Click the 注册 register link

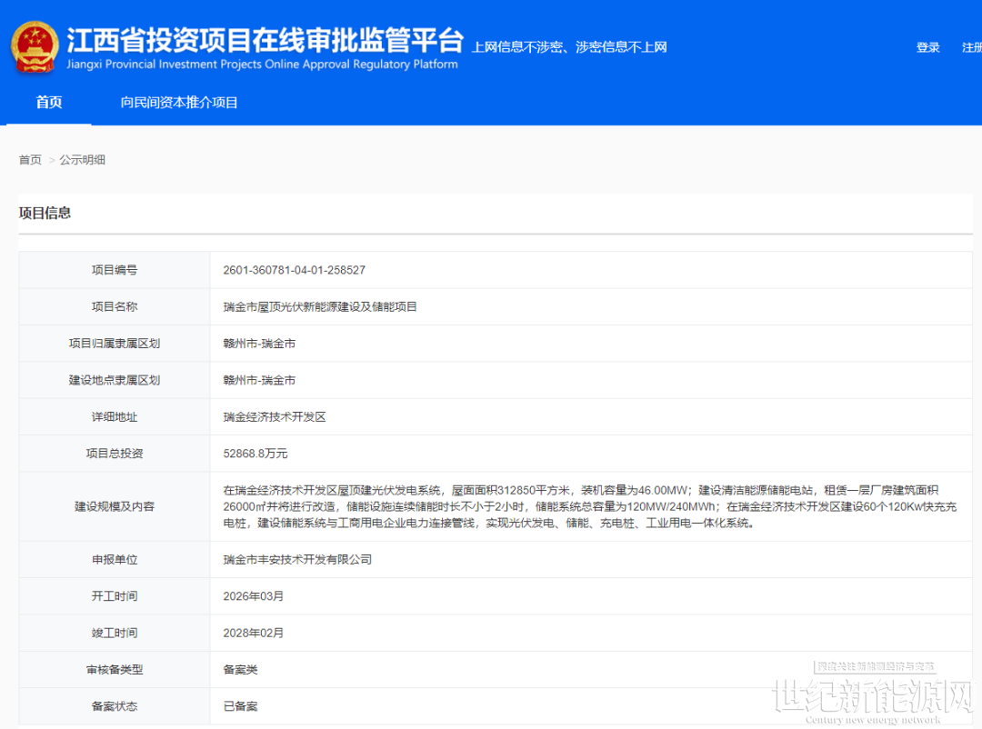(x=971, y=47)
